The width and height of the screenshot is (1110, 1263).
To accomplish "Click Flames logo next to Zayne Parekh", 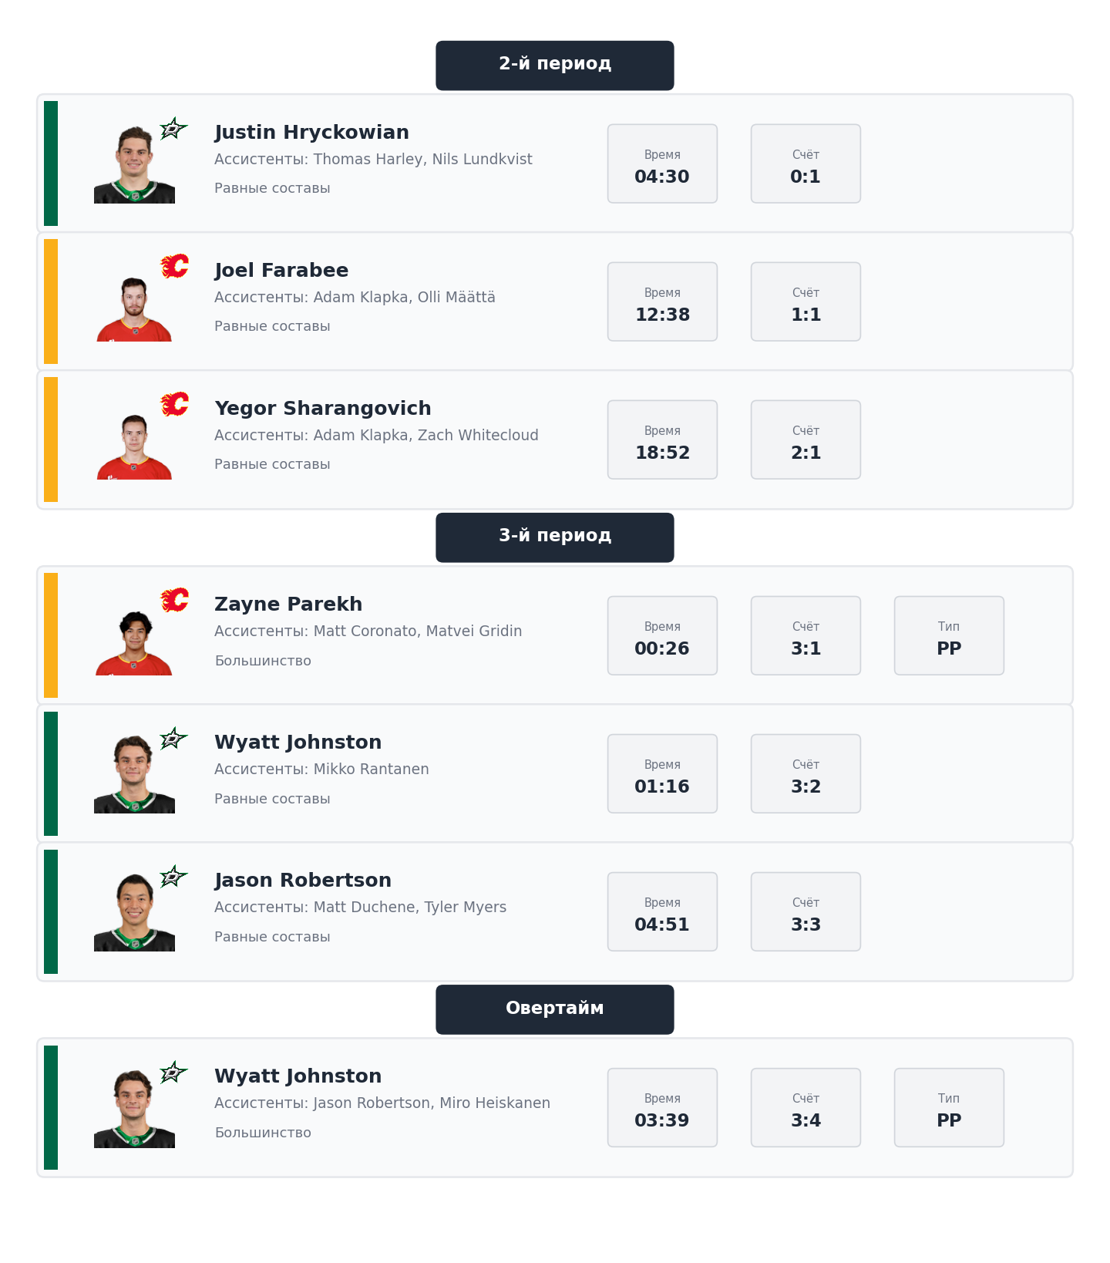I will (174, 601).
